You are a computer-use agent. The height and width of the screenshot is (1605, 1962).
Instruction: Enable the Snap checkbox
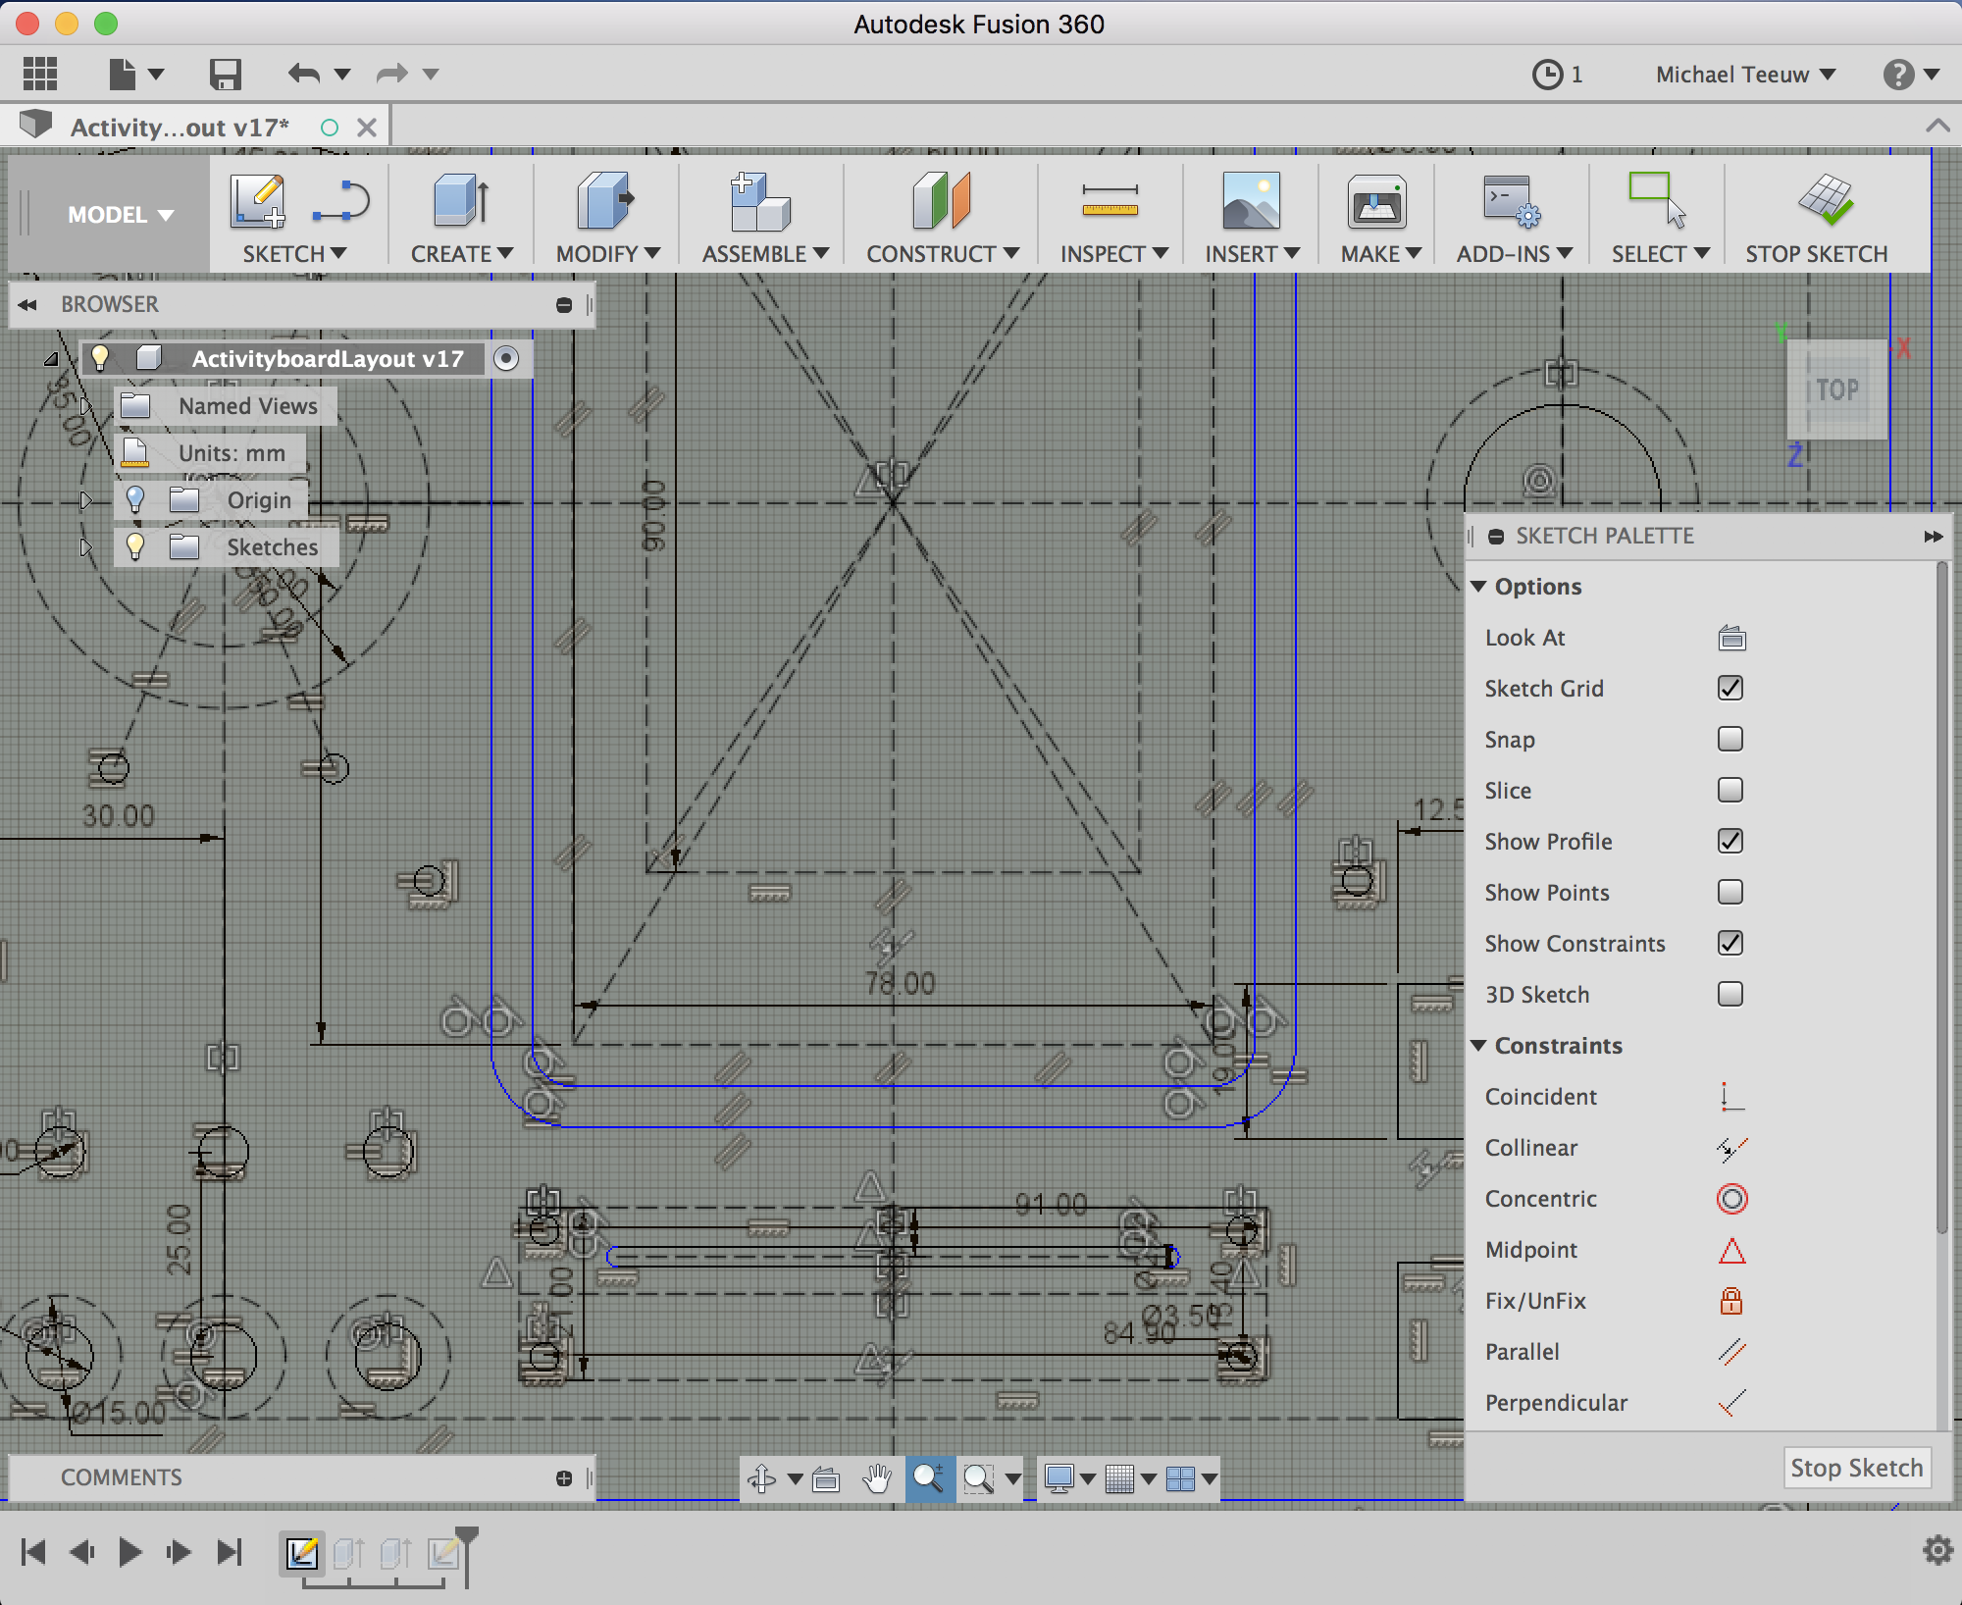(x=1730, y=739)
